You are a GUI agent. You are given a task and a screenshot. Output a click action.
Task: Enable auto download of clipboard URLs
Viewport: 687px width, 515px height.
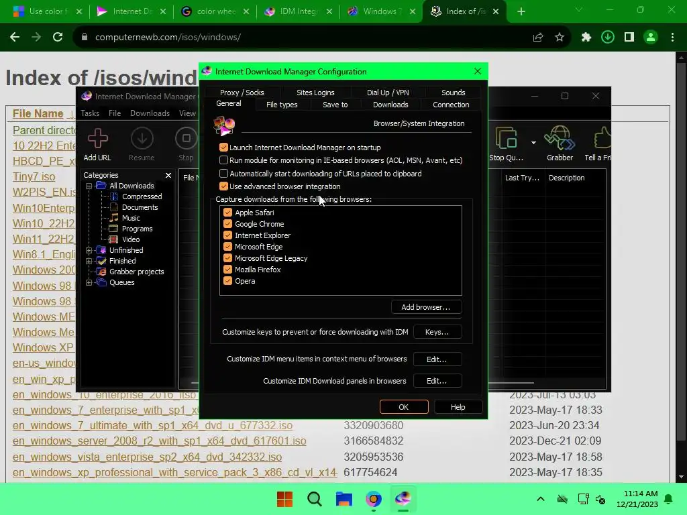[223, 174]
